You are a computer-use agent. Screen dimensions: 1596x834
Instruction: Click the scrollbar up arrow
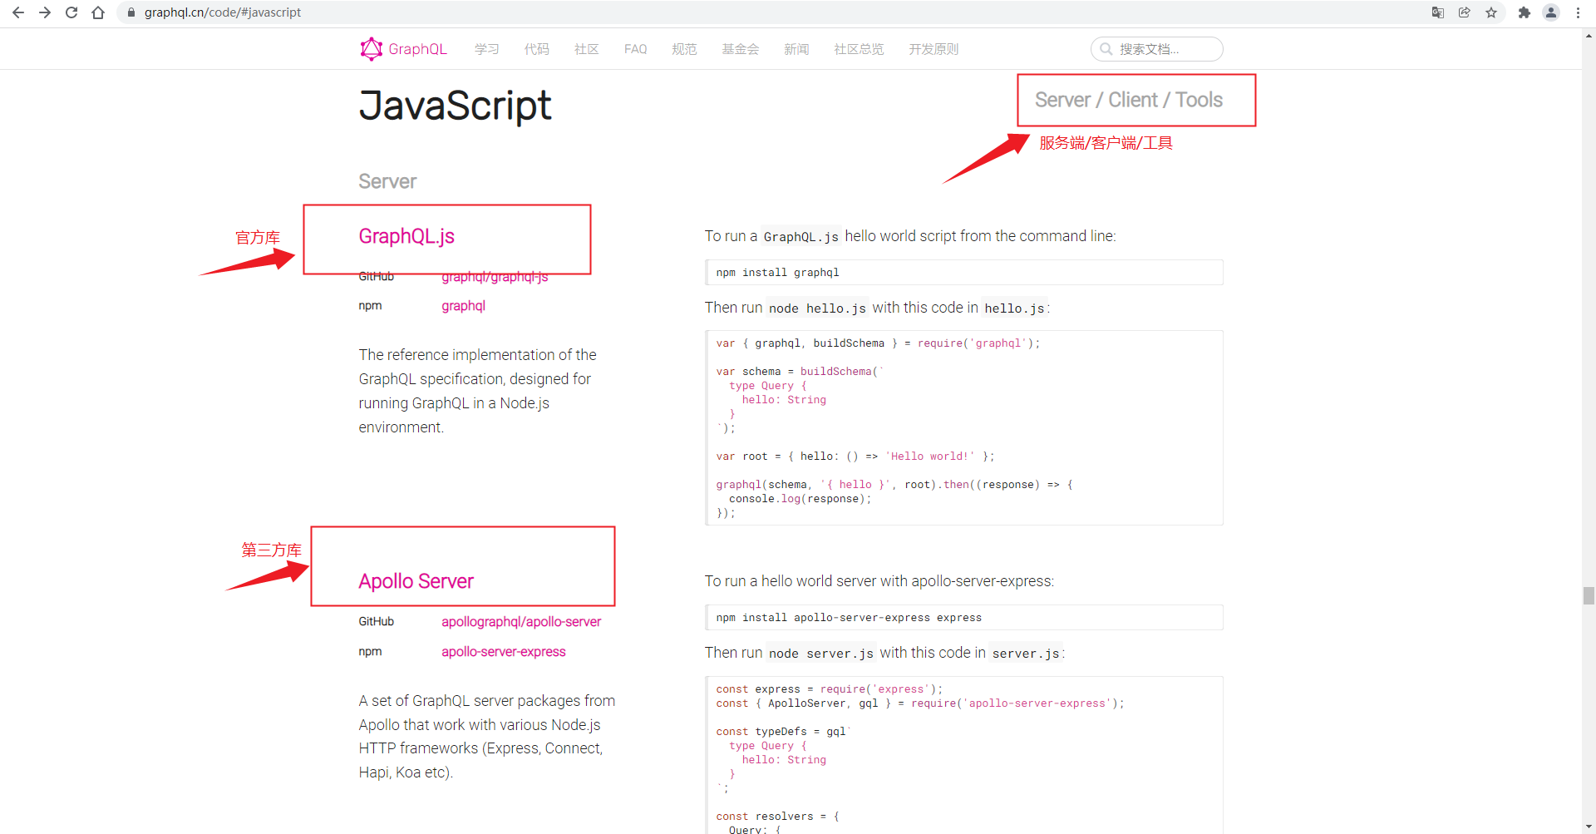[x=1589, y=36]
